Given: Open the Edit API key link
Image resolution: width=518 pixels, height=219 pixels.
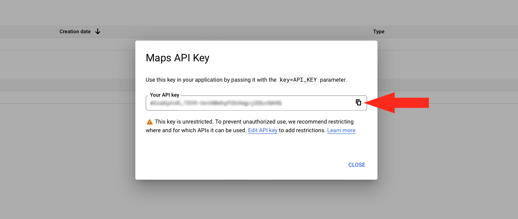Looking at the screenshot, I should [x=262, y=130].
